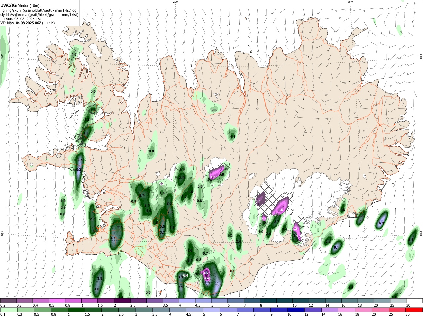This screenshot has height=317, width=423.
Task: Select the white 4.2 value in the pink patch
Action: coord(206,273)
